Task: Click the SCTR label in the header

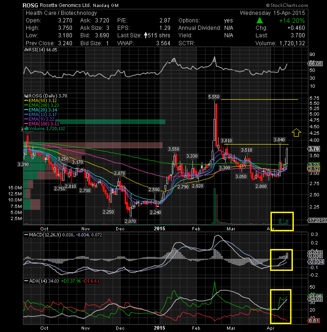Action: pos(186,43)
